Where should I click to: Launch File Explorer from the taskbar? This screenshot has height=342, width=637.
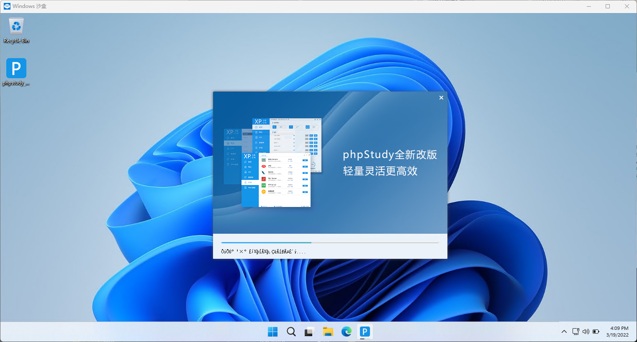click(328, 332)
